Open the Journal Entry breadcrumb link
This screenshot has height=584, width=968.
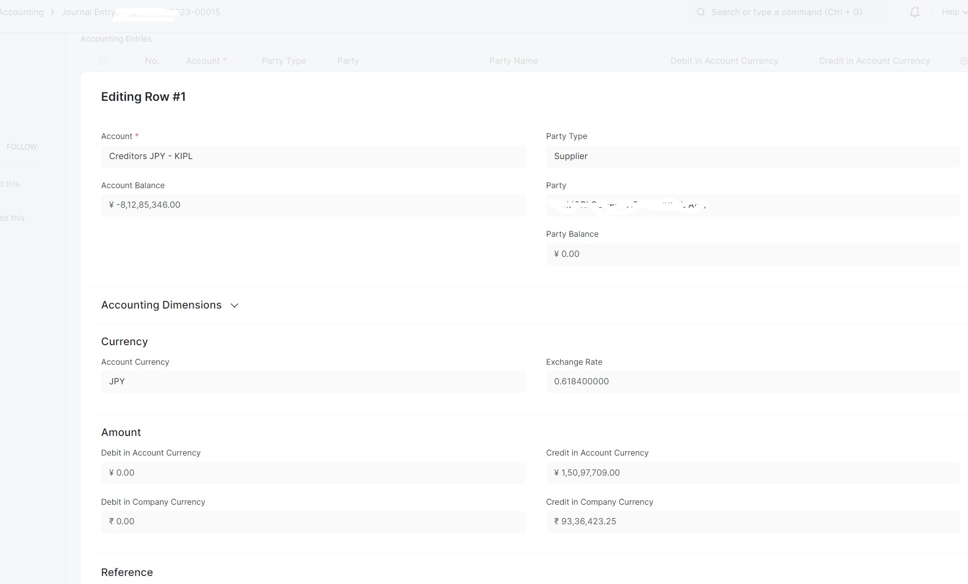88,12
